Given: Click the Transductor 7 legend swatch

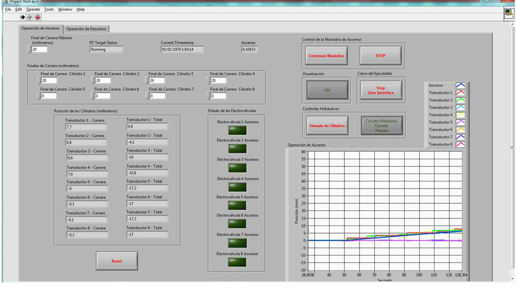Looking at the screenshot, I should tap(460, 137).
